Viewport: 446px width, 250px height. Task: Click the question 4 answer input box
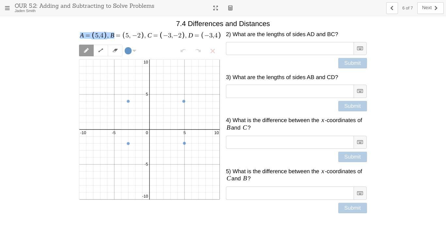pyautogui.click(x=290, y=142)
